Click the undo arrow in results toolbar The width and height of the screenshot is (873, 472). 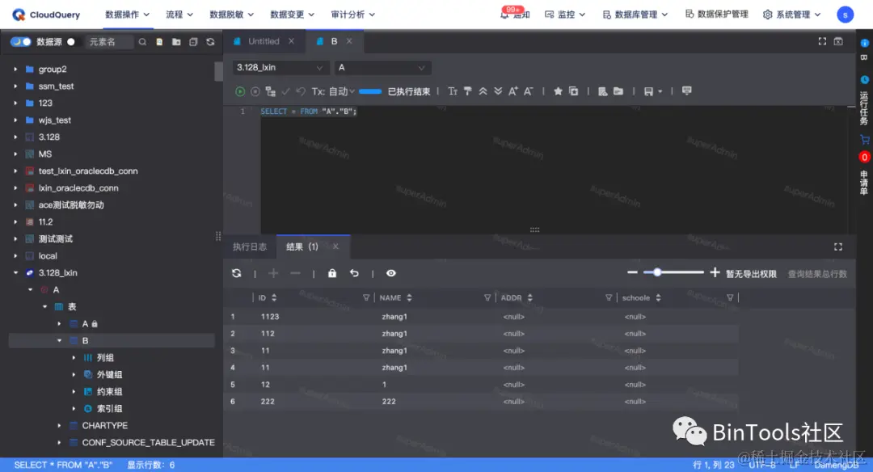(x=354, y=273)
